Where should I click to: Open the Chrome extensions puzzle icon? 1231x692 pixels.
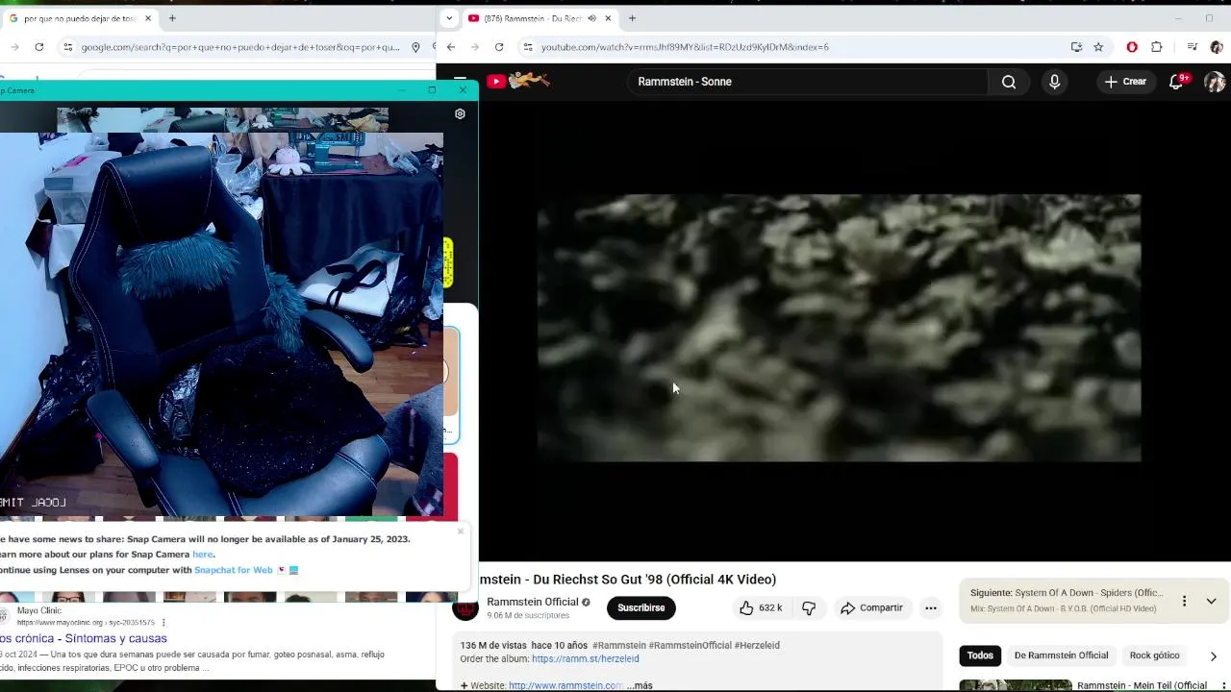click(1157, 47)
